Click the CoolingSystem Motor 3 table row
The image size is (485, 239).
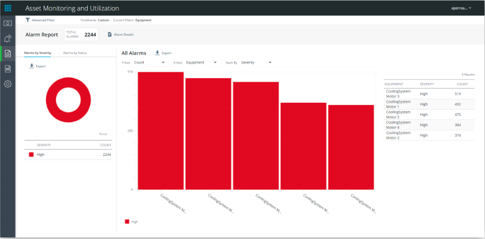tap(429, 94)
